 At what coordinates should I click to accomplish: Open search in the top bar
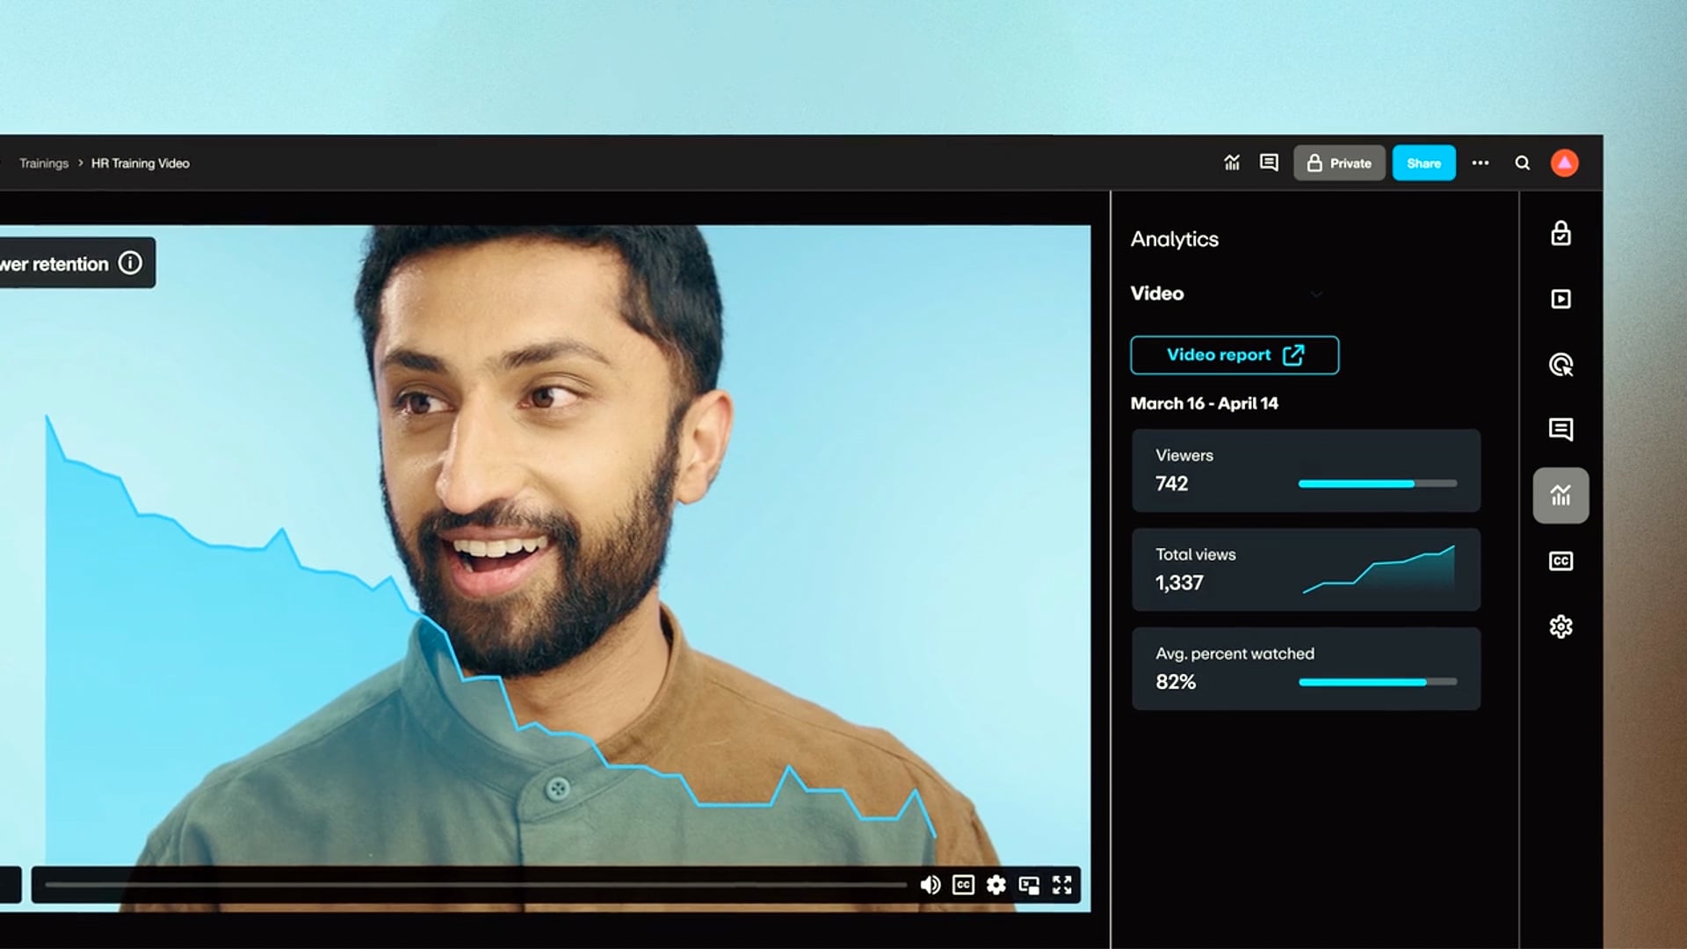tap(1523, 163)
